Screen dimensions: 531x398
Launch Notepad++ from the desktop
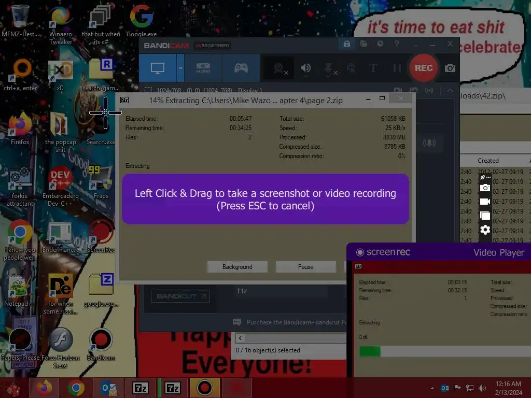pyautogui.click(x=20, y=290)
